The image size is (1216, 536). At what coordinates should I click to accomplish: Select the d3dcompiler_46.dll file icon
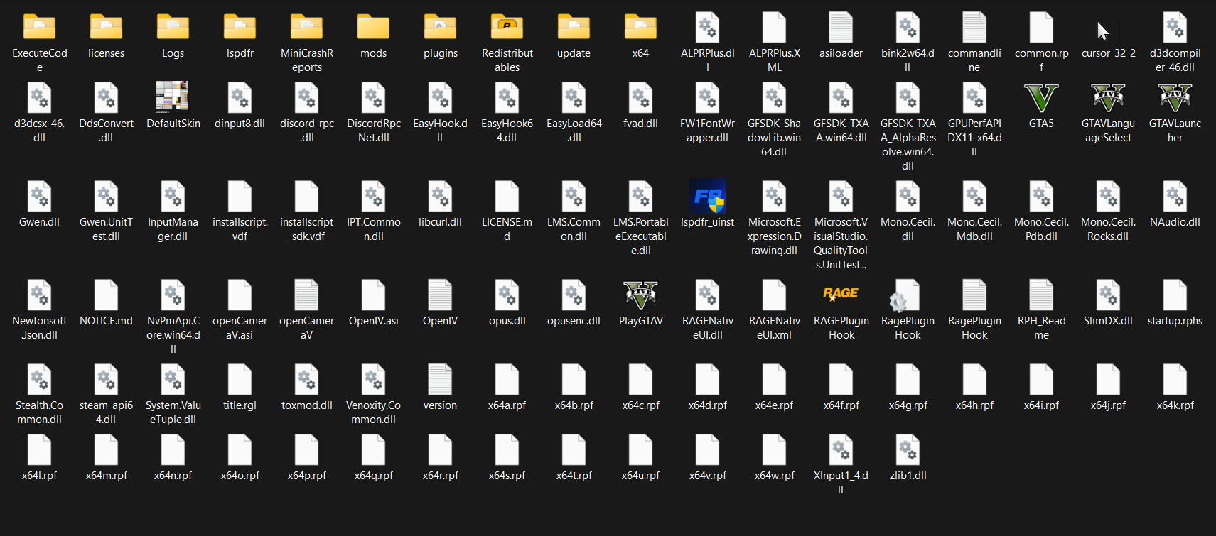coord(1175,28)
